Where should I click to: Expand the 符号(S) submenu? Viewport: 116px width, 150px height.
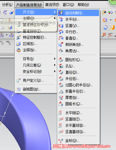(x=36, y=59)
